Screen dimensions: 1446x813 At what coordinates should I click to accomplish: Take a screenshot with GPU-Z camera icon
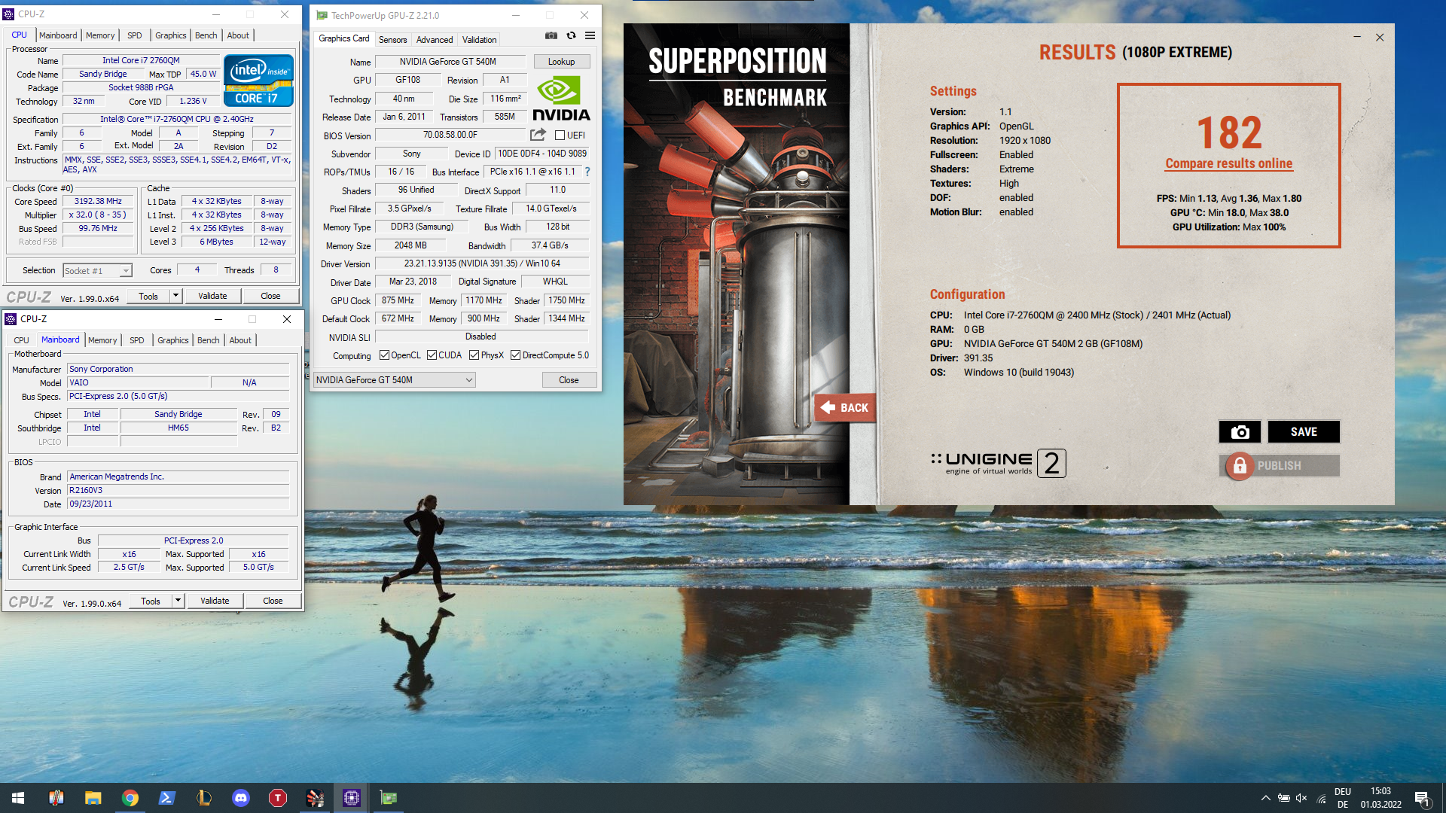click(551, 35)
